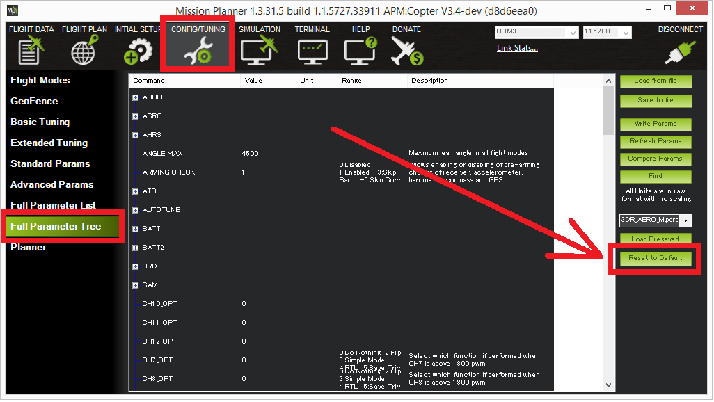This screenshot has height=402, width=714.
Task: Click the Reset to Default button
Action: [656, 258]
